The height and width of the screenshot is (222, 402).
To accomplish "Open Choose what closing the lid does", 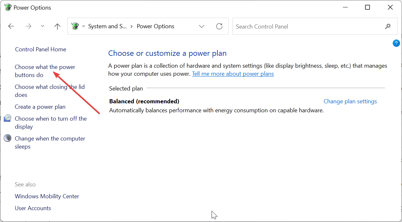I will click(50, 91).
